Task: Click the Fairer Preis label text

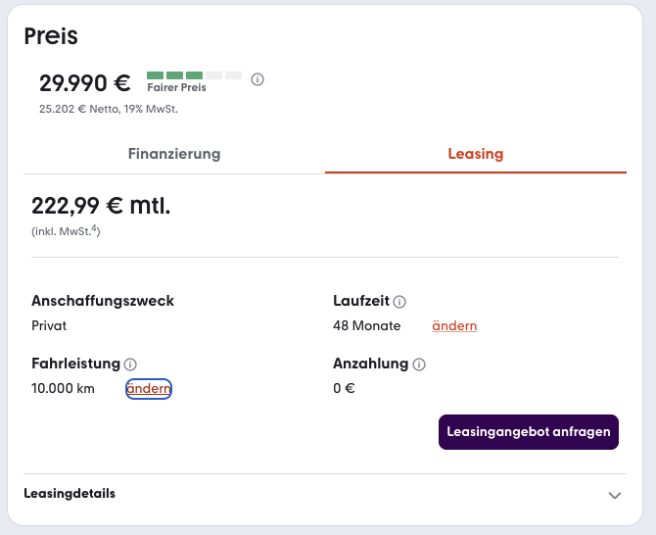Action: coord(176,87)
